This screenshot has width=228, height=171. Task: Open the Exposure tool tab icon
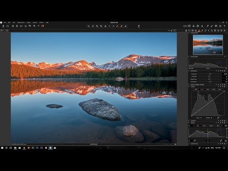point(199,30)
